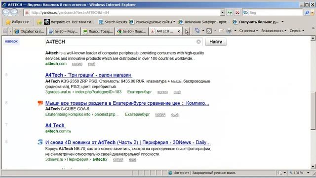This screenshot has width=316, height=178.
Task: Open the Безопасность menu
Action: click(x=274, y=31)
